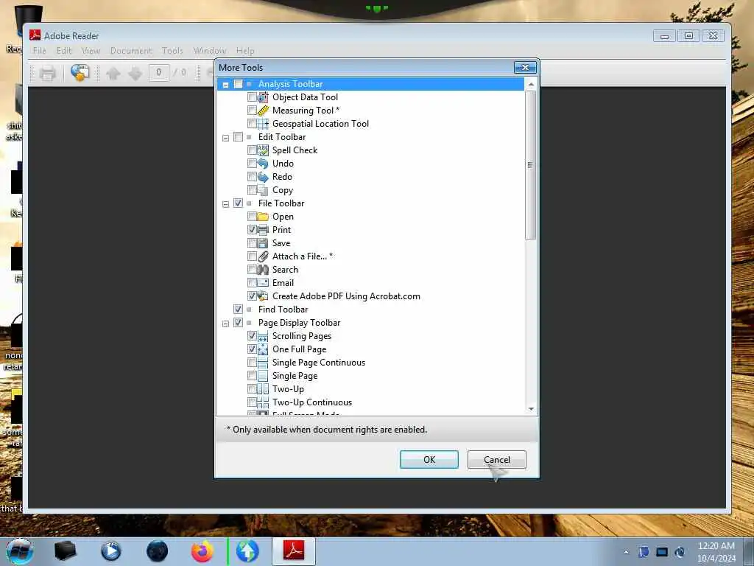
Task: Click the Scrolling Pages icon
Action: pyautogui.click(x=263, y=336)
